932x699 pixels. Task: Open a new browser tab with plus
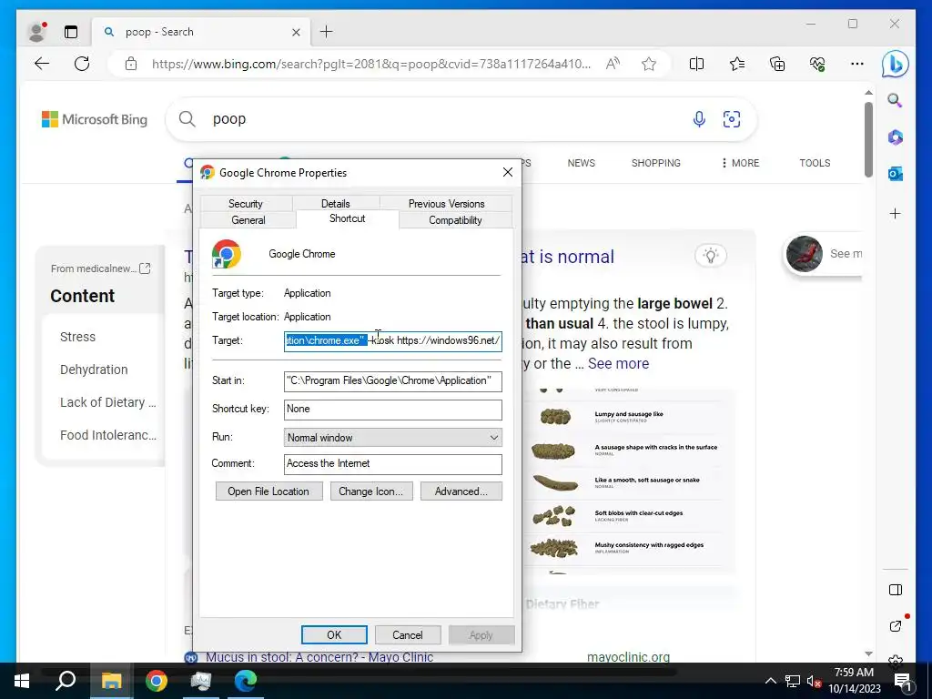(x=327, y=32)
